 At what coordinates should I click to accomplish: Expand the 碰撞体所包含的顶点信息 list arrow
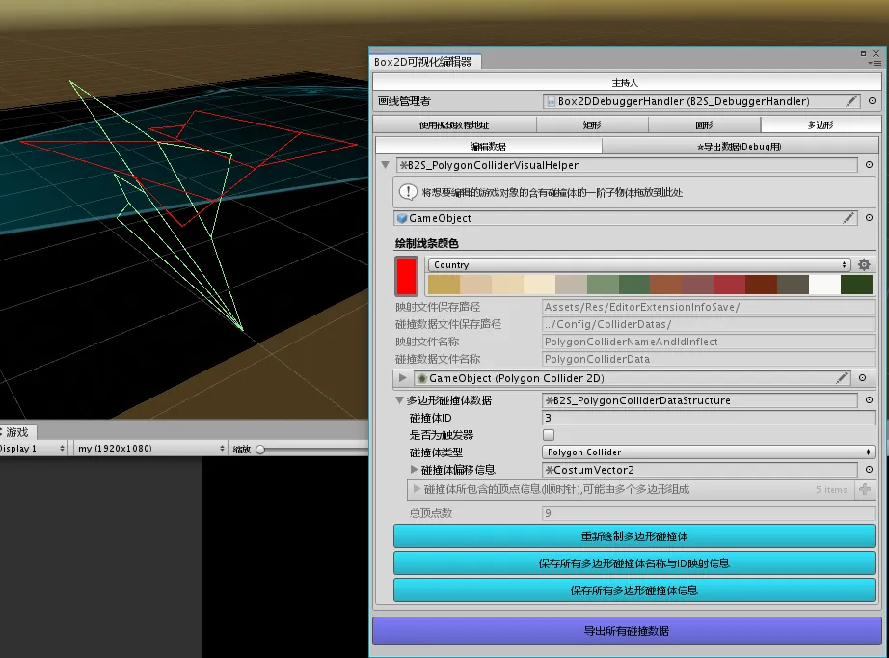click(x=417, y=489)
